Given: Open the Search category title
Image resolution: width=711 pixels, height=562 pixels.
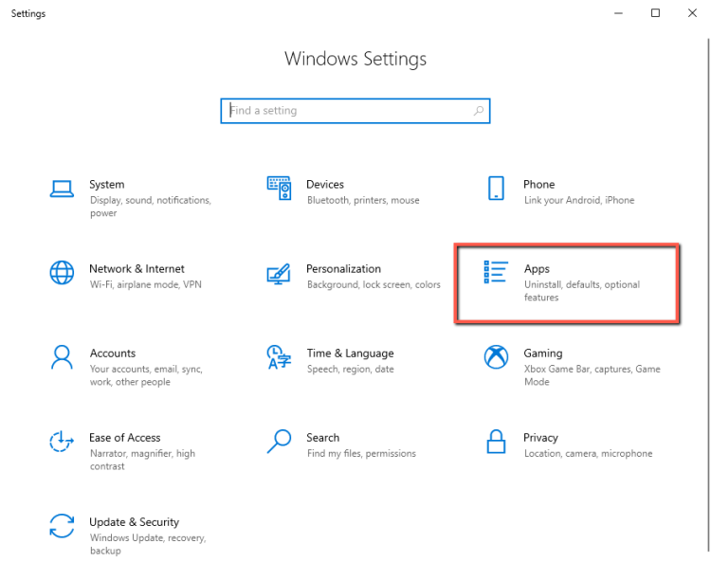Looking at the screenshot, I should point(323,437).
